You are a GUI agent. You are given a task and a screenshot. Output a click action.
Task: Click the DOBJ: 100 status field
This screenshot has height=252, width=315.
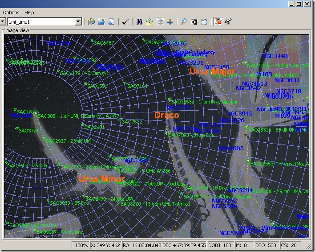coord(220,245)
